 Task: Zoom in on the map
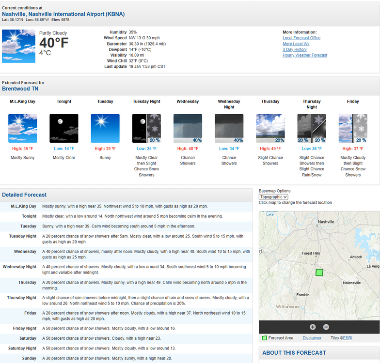point(313,327)
